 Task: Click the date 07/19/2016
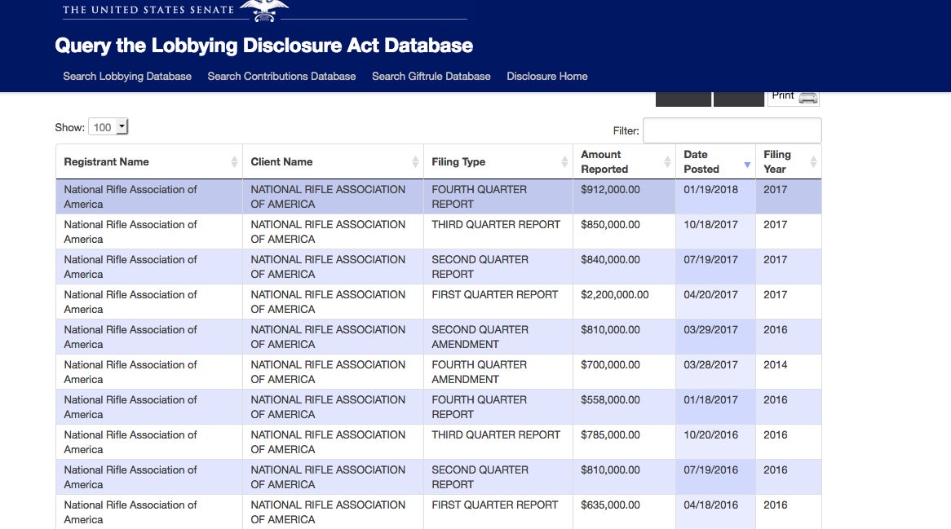(x=711, y=471)
